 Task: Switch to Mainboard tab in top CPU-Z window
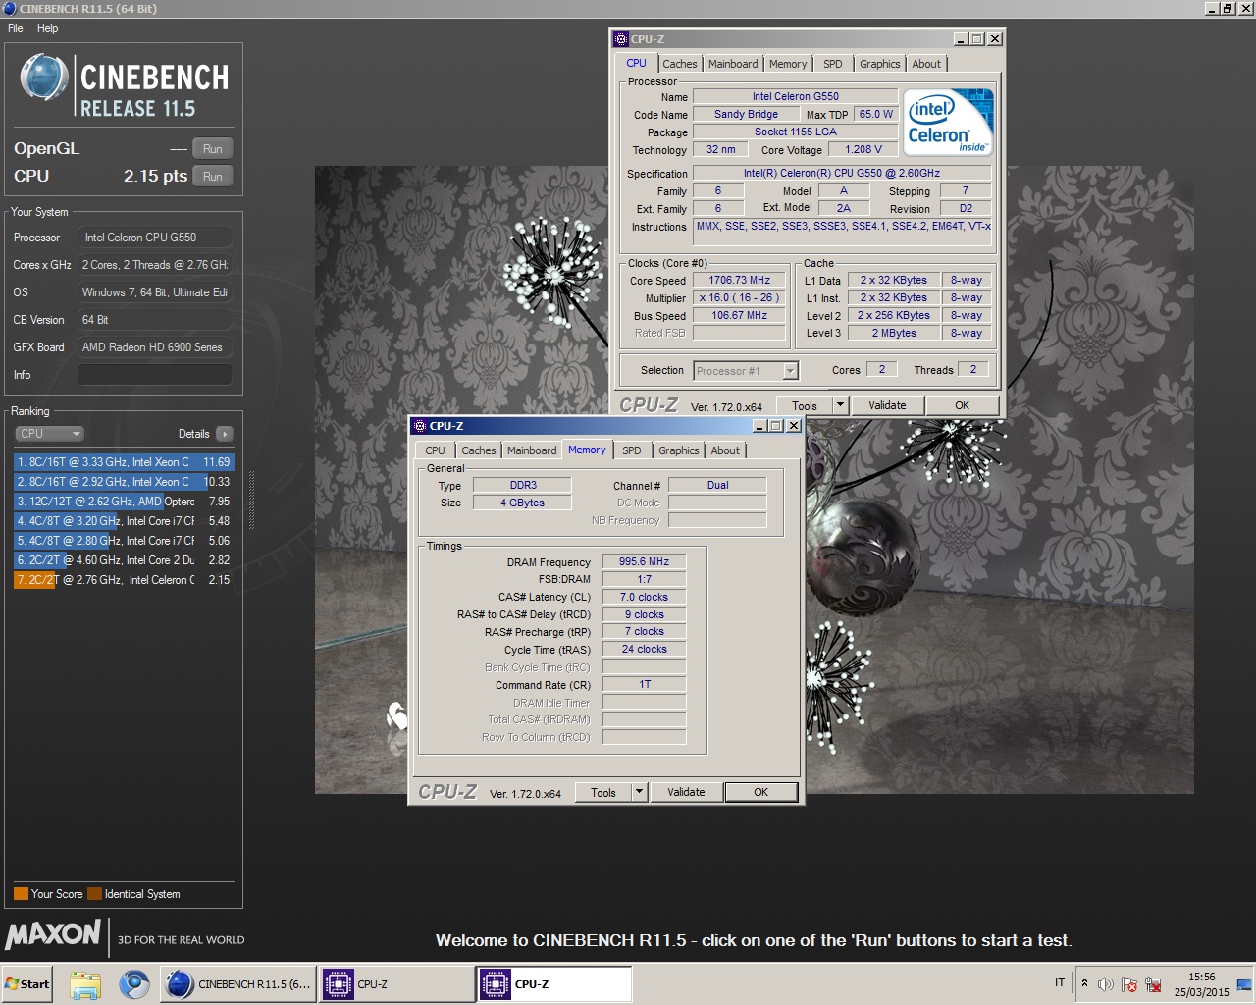click(733, 64)
